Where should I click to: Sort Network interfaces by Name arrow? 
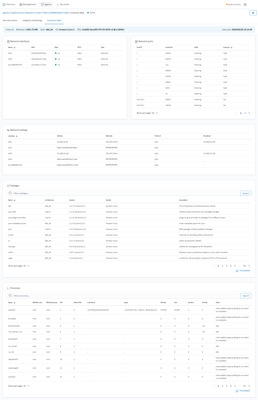pyautogui.click(x=15, y=47)
